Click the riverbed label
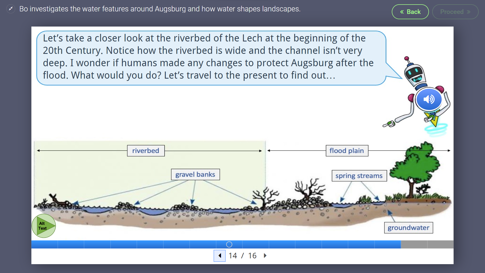This screenshot has width=485, height=273. [x=146, y=151]
